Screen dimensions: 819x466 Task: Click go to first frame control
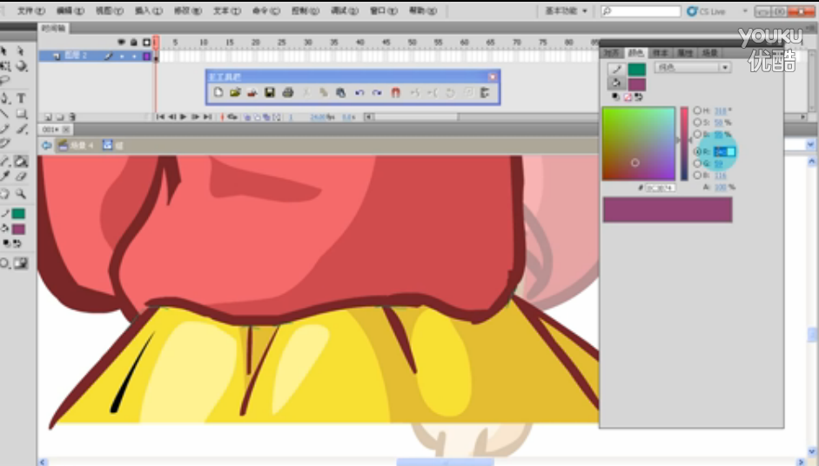coord(161,116)
